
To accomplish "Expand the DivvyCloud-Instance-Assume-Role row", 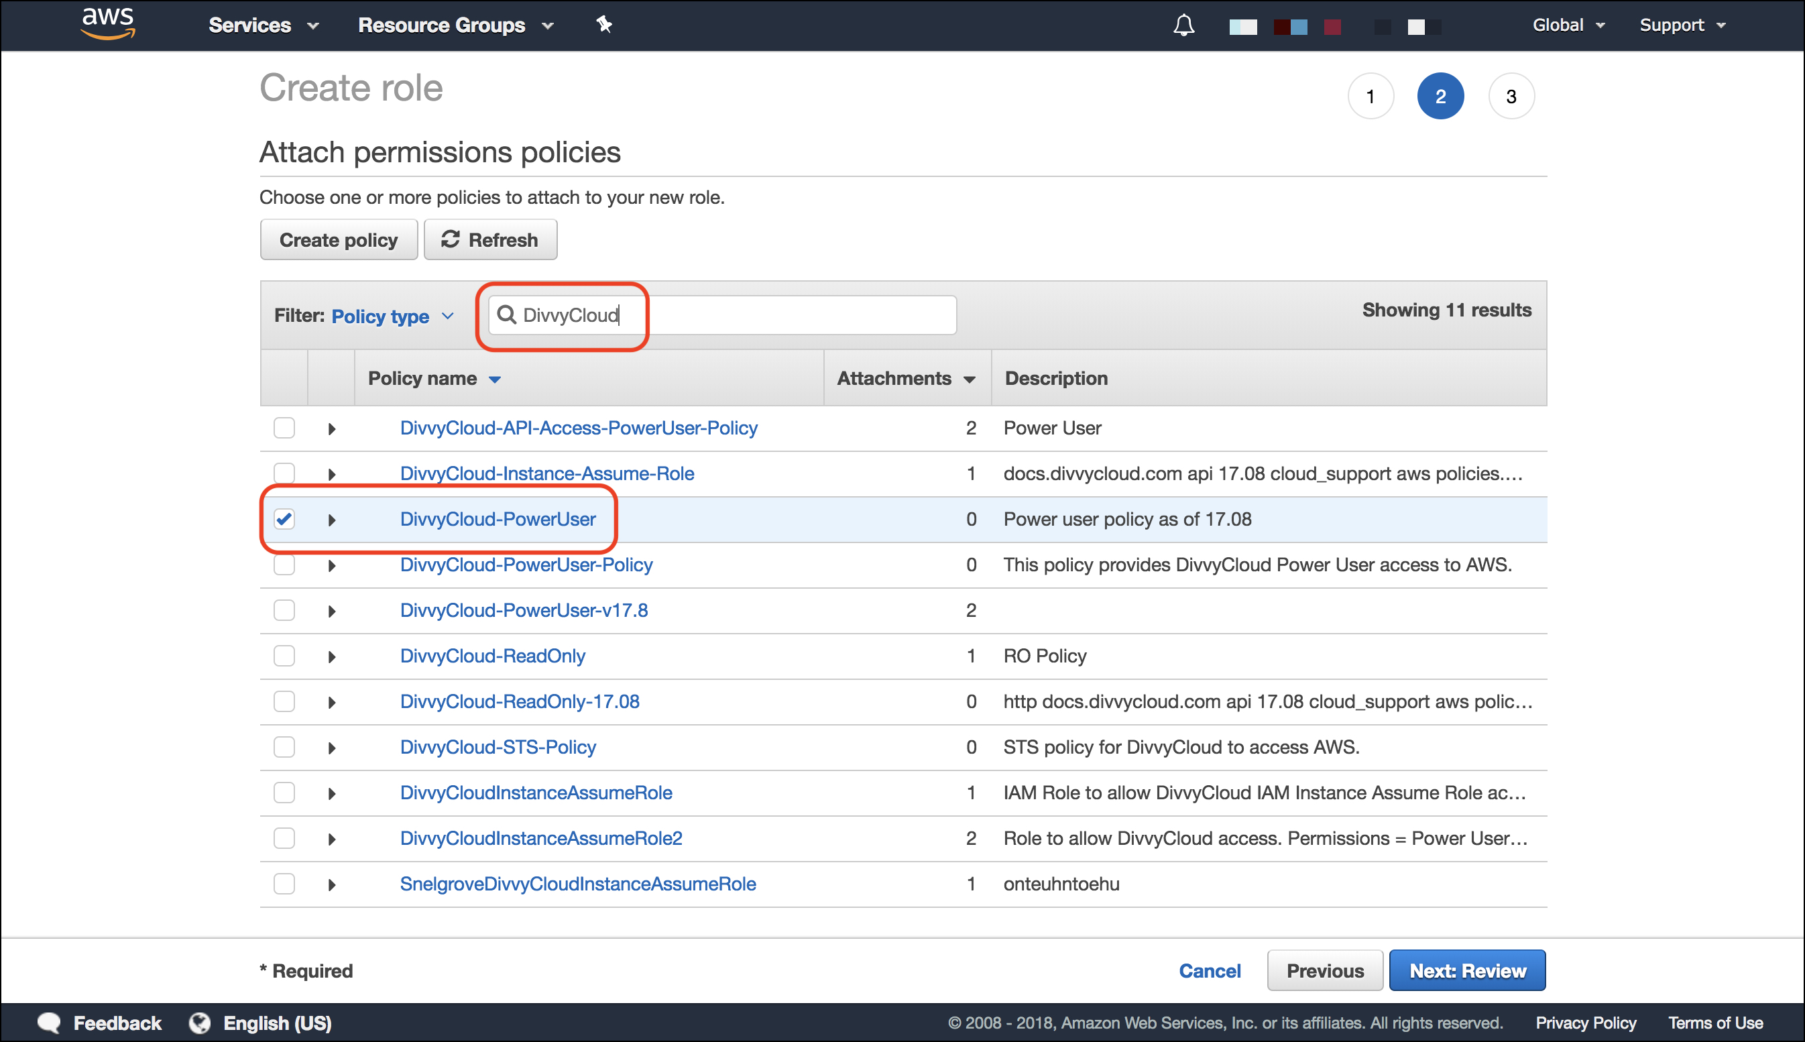I will [x=331, y=474].
